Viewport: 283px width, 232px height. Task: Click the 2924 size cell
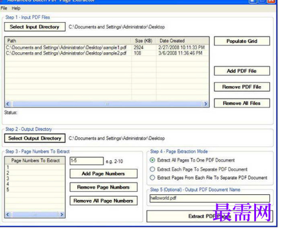pyautogui.click(x=144, y=47)
